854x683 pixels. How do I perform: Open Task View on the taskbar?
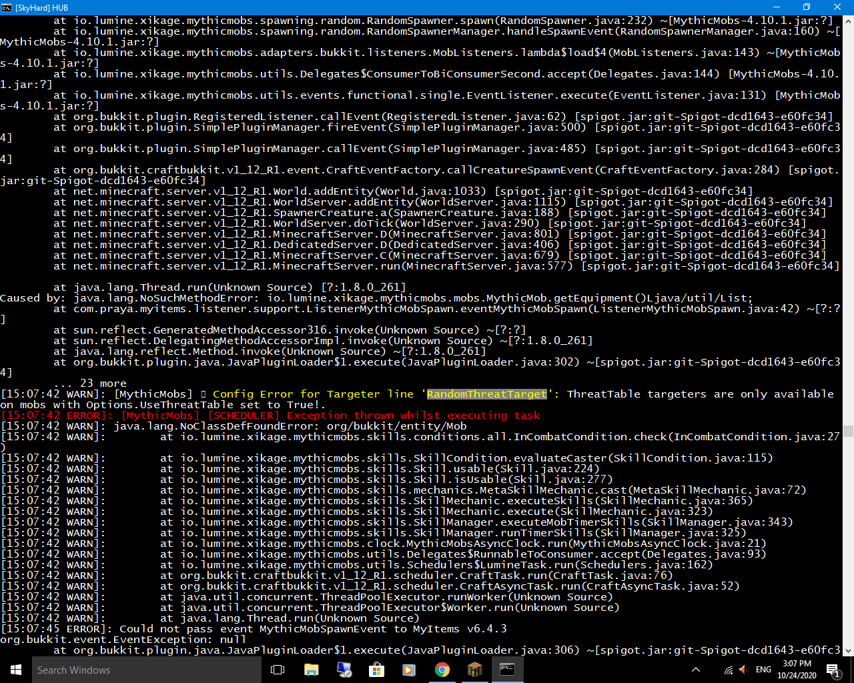click(278, 670)
